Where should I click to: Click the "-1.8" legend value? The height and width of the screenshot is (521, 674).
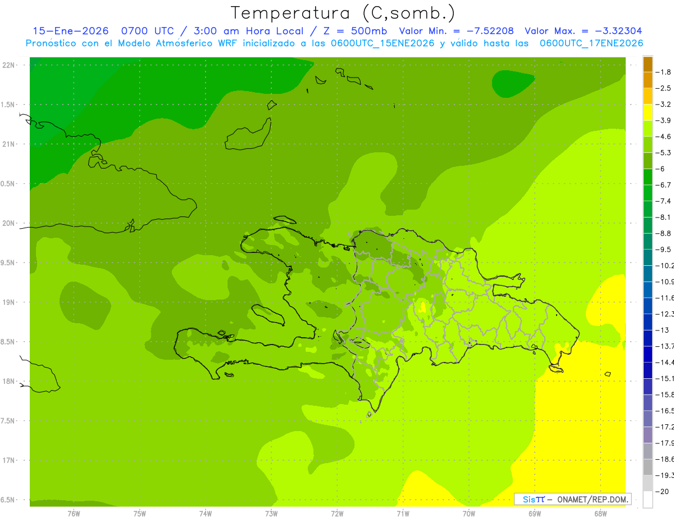(664, 72)
